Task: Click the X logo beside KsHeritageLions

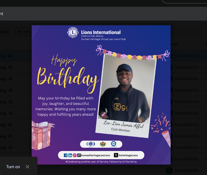Action: click(116, 155)
